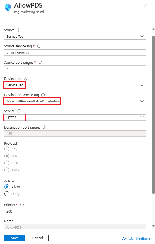Select the Deny action radio button

pyautogui.click(x=6, y=194)
